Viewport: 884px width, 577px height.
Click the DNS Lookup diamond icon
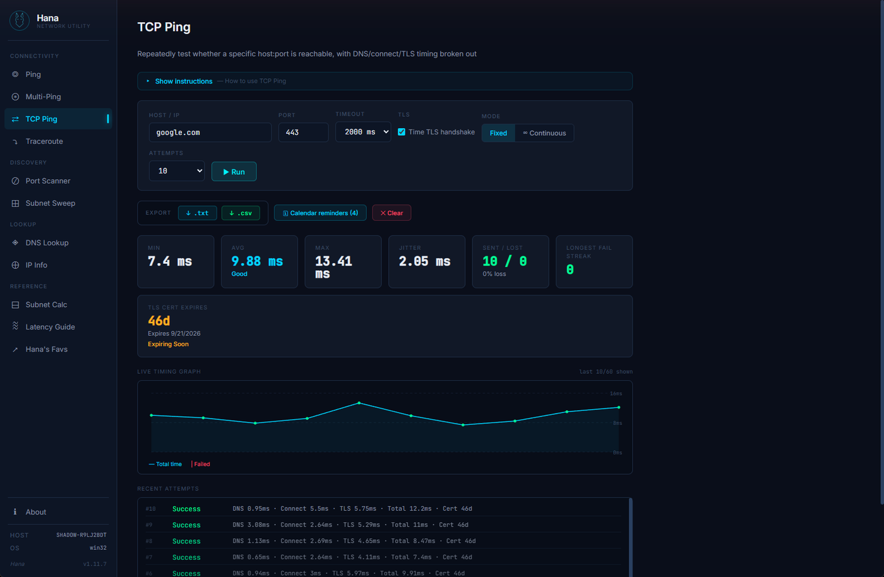pos(15,243)
